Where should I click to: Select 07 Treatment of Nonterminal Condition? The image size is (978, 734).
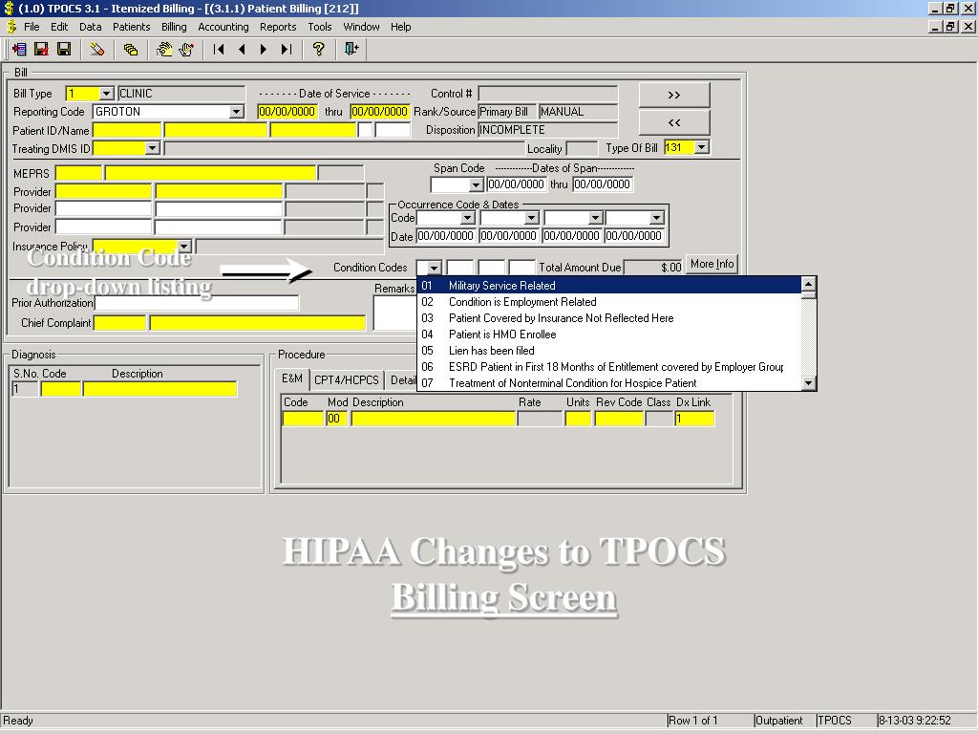pyautogui.click(x=609, y=382)
